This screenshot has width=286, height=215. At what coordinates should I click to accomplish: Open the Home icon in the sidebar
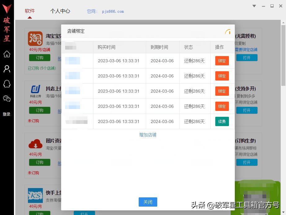tap(7, 54)
